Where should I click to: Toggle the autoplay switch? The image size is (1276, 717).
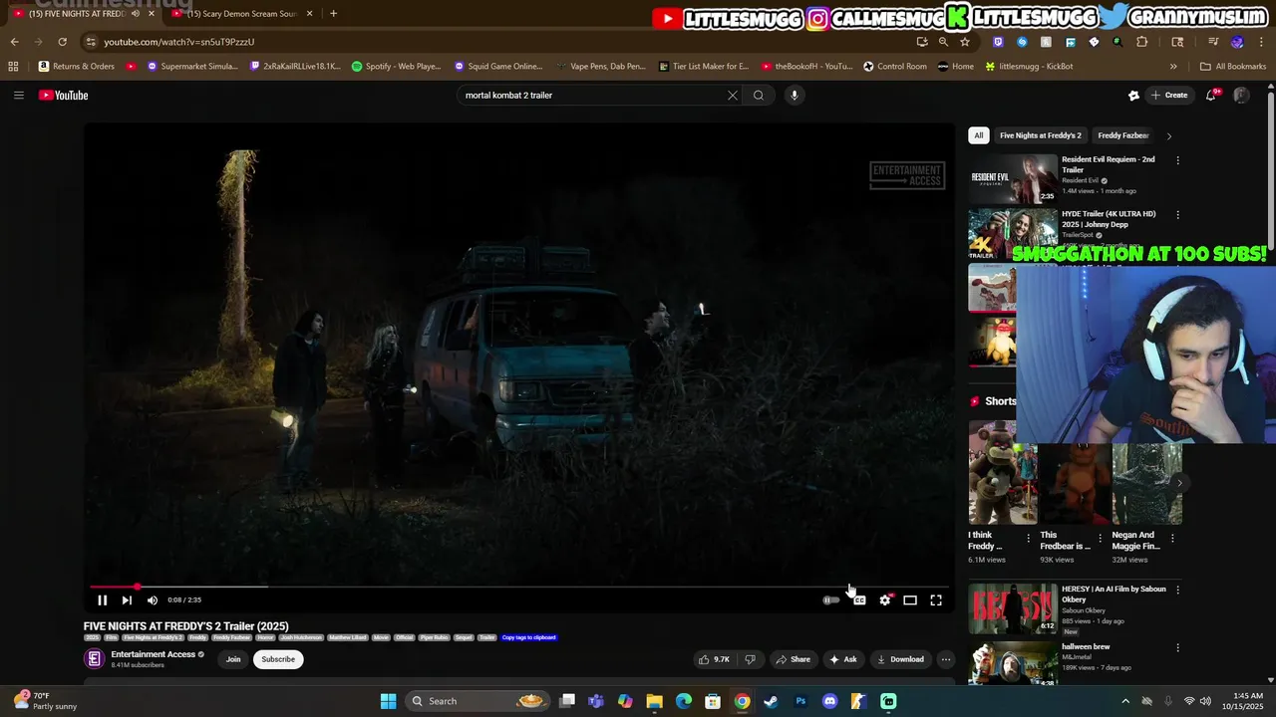click(830, 600)
